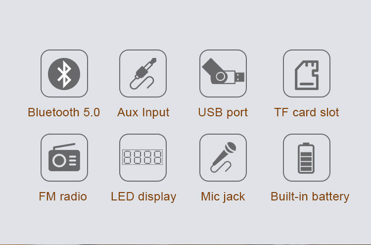Select the "USB port" label

[x=223, y=113]
